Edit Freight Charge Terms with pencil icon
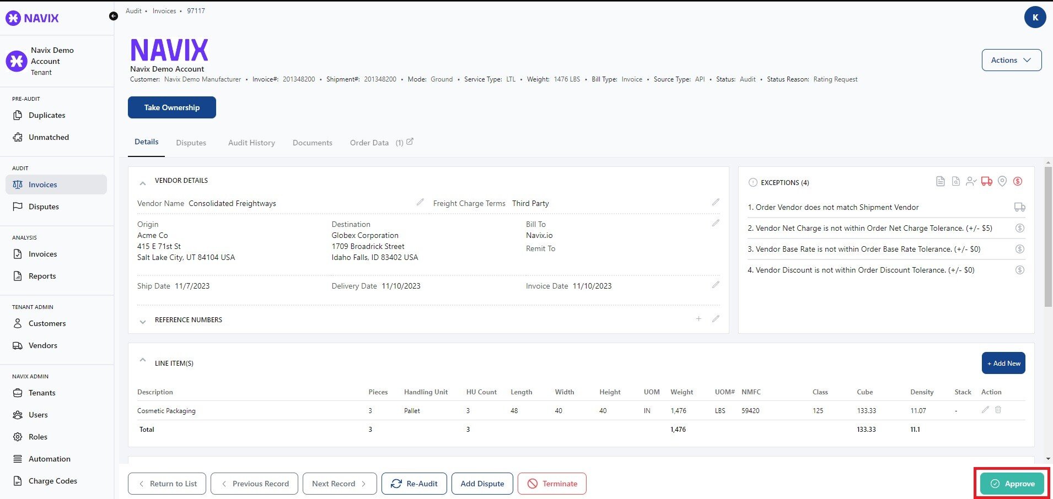1053x499 pixels. click(716, 203)
